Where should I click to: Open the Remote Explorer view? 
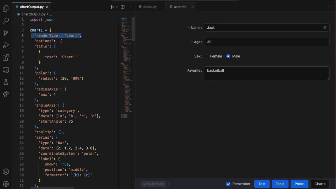pos(6,70)
